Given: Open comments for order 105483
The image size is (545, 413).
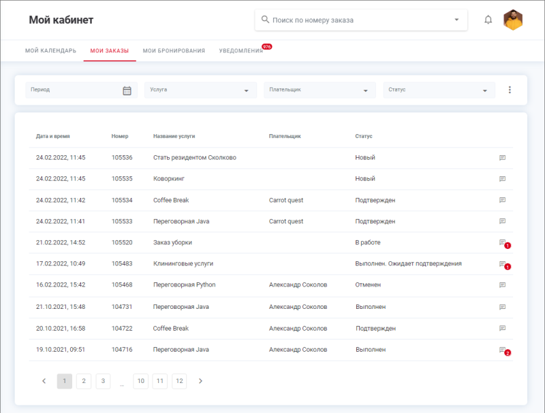Looking at the screenshot, I should coord(503,264).
